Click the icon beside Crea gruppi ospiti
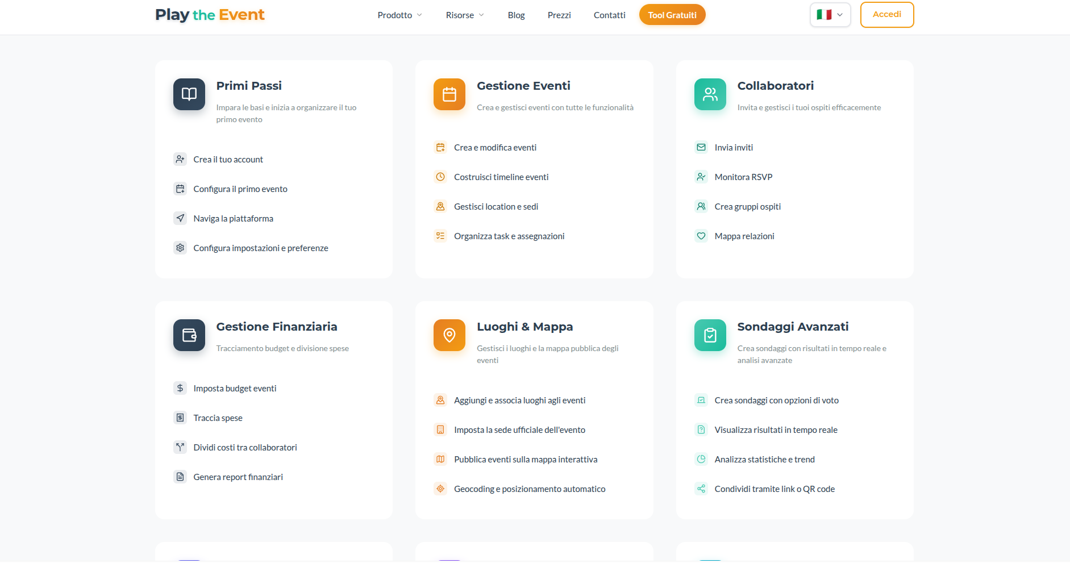The height and width of the screenshot is (563, 1070). [701, 206]
